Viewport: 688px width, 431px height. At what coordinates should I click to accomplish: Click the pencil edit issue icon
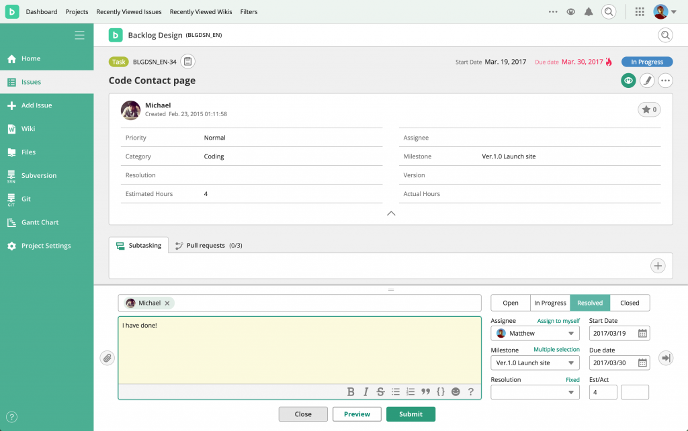[646, 81]
